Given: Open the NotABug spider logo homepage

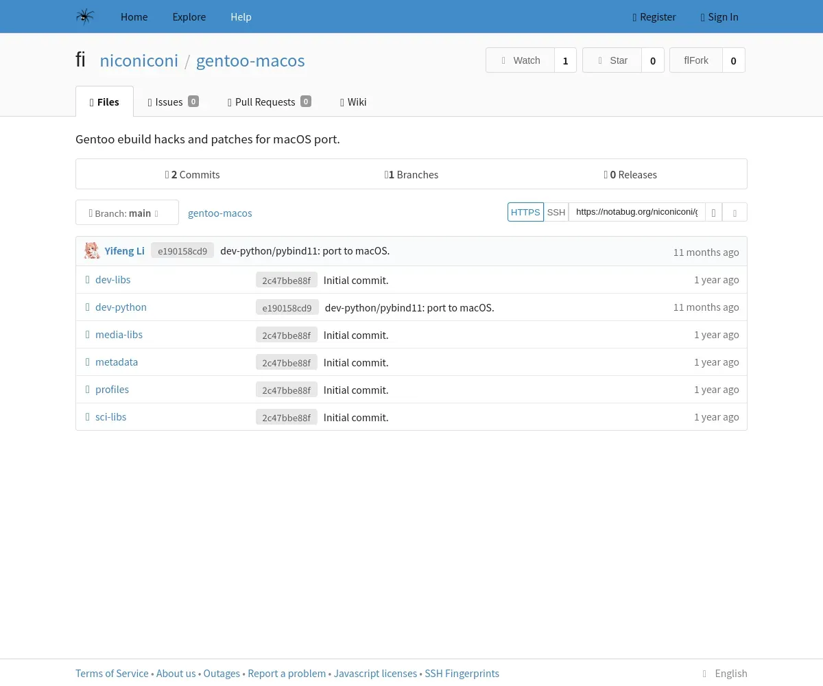Looking at the screenshot, I should click(x=85, y=16).
